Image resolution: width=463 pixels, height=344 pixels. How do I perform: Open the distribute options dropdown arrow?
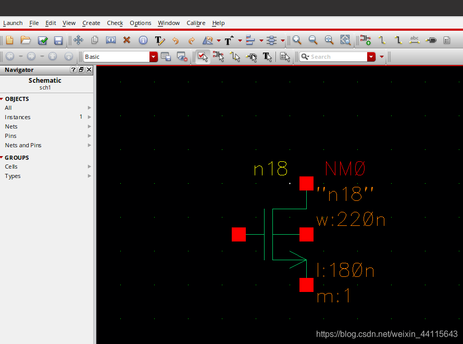pyautogui.click(x=283, y=41)
